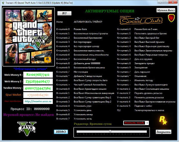Open the maxtre.ucoz.ru link
179x142 pixels.
coord(38,101)
